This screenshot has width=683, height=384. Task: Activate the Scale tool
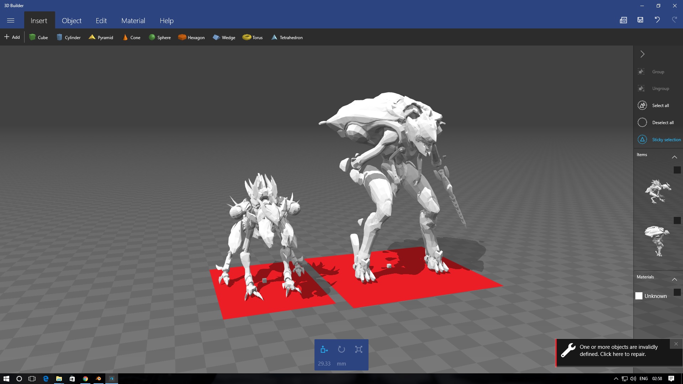[x=359, y=350]
